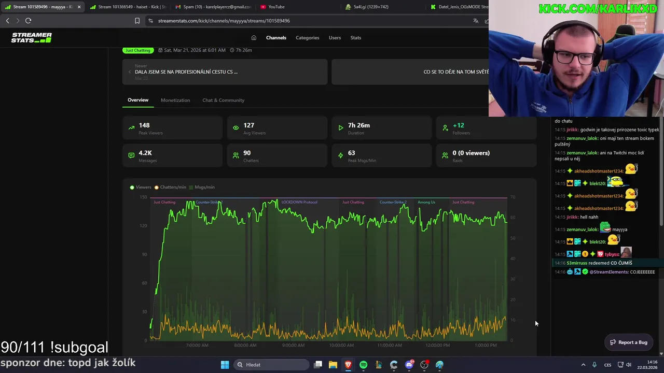Viewport: 664px width, 373px height.
Task: Click the Windows Hledat search box
Action: click(x=270, y=365)
